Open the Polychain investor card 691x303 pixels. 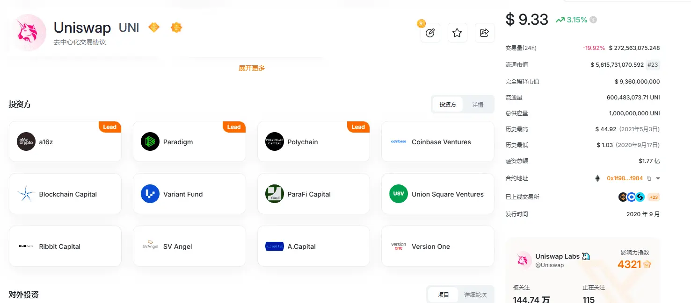pyautogui.click(x=313, y=141)
